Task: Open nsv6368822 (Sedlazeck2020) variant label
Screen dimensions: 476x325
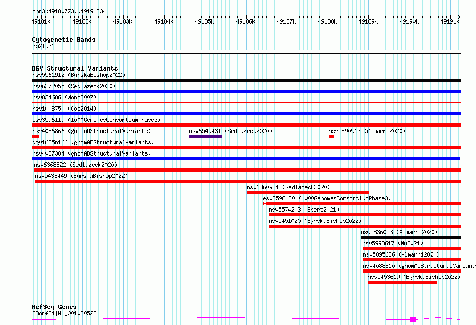Action: (x=75, y=165)
